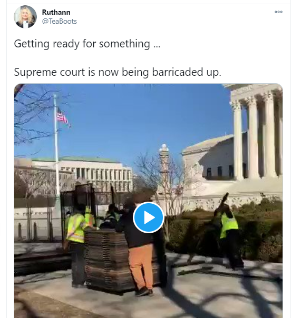The image size is (301, 318).
Task: Click the 'Getting ready for something ...' text
Action: pos(87,44)
